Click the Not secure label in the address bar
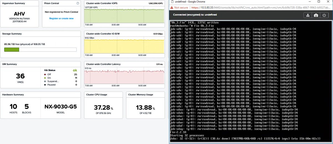Screen dimensions: 333x144 [181, 8]
